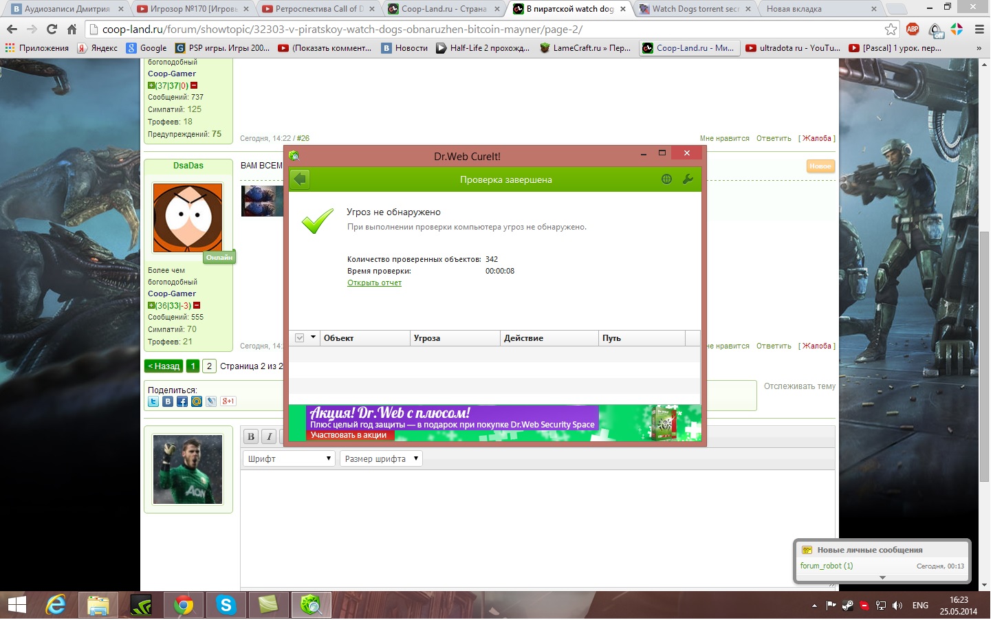This screenshot has height=620, width=993.
Task: Click Chrome reload page icon
Action: click(52, 30)
